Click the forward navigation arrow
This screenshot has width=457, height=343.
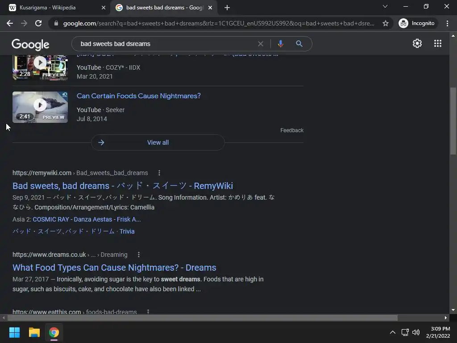tap(24, 23)
